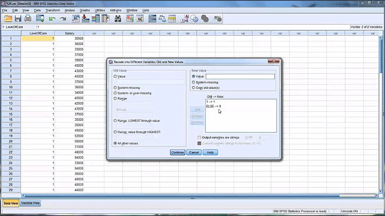This screenshot has width=385, height=216.
Task: Save this document floppy icon
Action: pos(18,19)
